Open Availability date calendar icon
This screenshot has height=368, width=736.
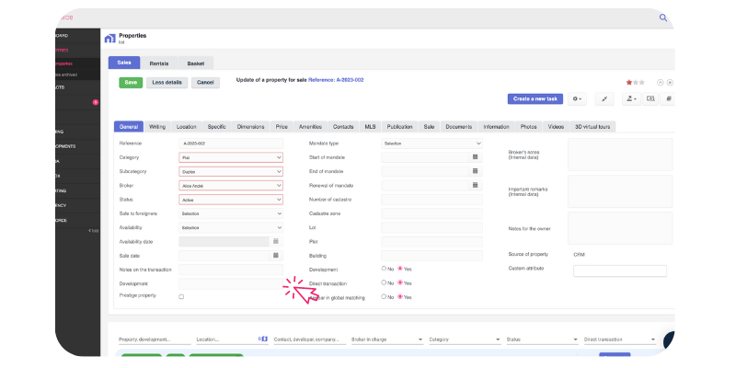276,241
